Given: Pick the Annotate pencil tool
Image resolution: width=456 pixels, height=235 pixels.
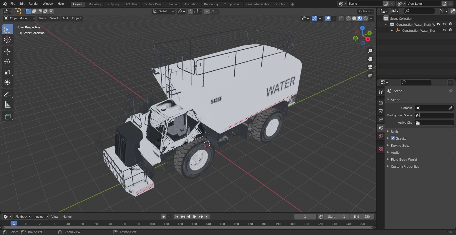Looking at the screenshot, I should pyautogui.click(x=7, y=95).
